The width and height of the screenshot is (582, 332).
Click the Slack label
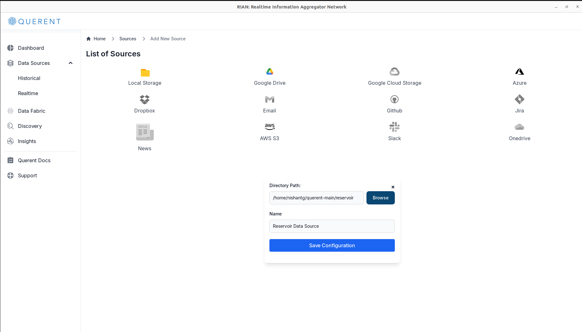[395, 138]
